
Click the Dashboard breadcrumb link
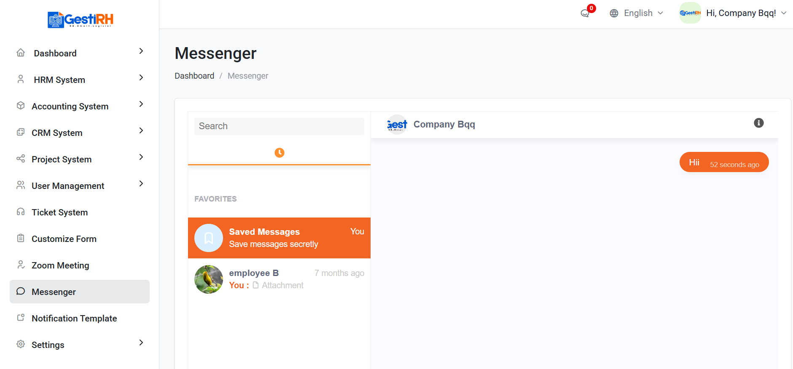click(194, 76)
